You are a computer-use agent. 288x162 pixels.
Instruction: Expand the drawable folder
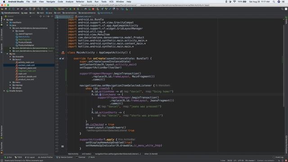point(10,57)
